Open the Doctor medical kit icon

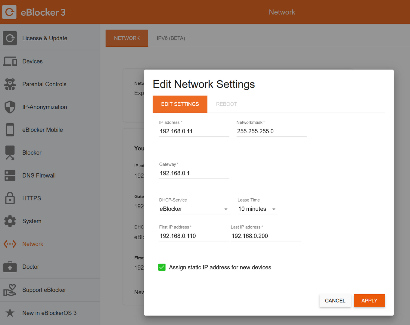(10, 267)
